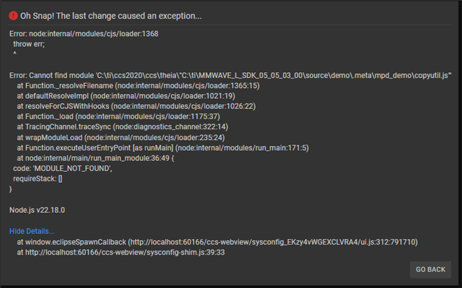Click the MODULE_NOT_FOUND code line
Viewport: 462px width, 288px height.
click(63, 168)
